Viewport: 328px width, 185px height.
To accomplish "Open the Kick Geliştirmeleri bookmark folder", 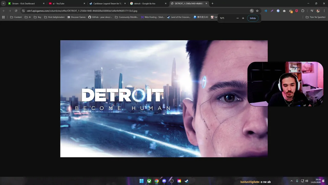I will [54, 17].
